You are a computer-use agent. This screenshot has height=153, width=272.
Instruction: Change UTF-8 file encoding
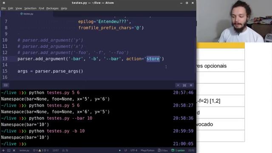134,150
